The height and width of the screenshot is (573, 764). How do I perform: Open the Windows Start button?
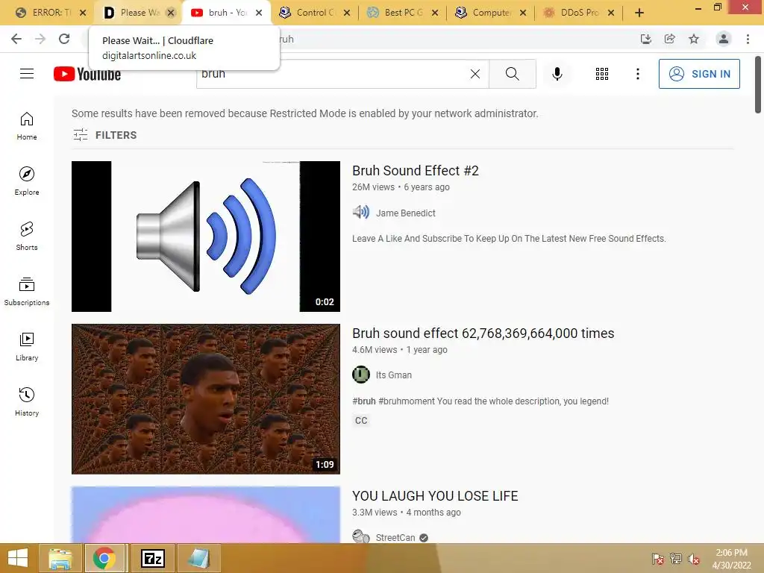click(18, 558)
